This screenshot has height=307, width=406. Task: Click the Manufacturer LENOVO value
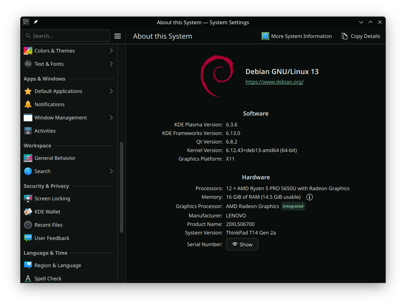coord(236,216)
